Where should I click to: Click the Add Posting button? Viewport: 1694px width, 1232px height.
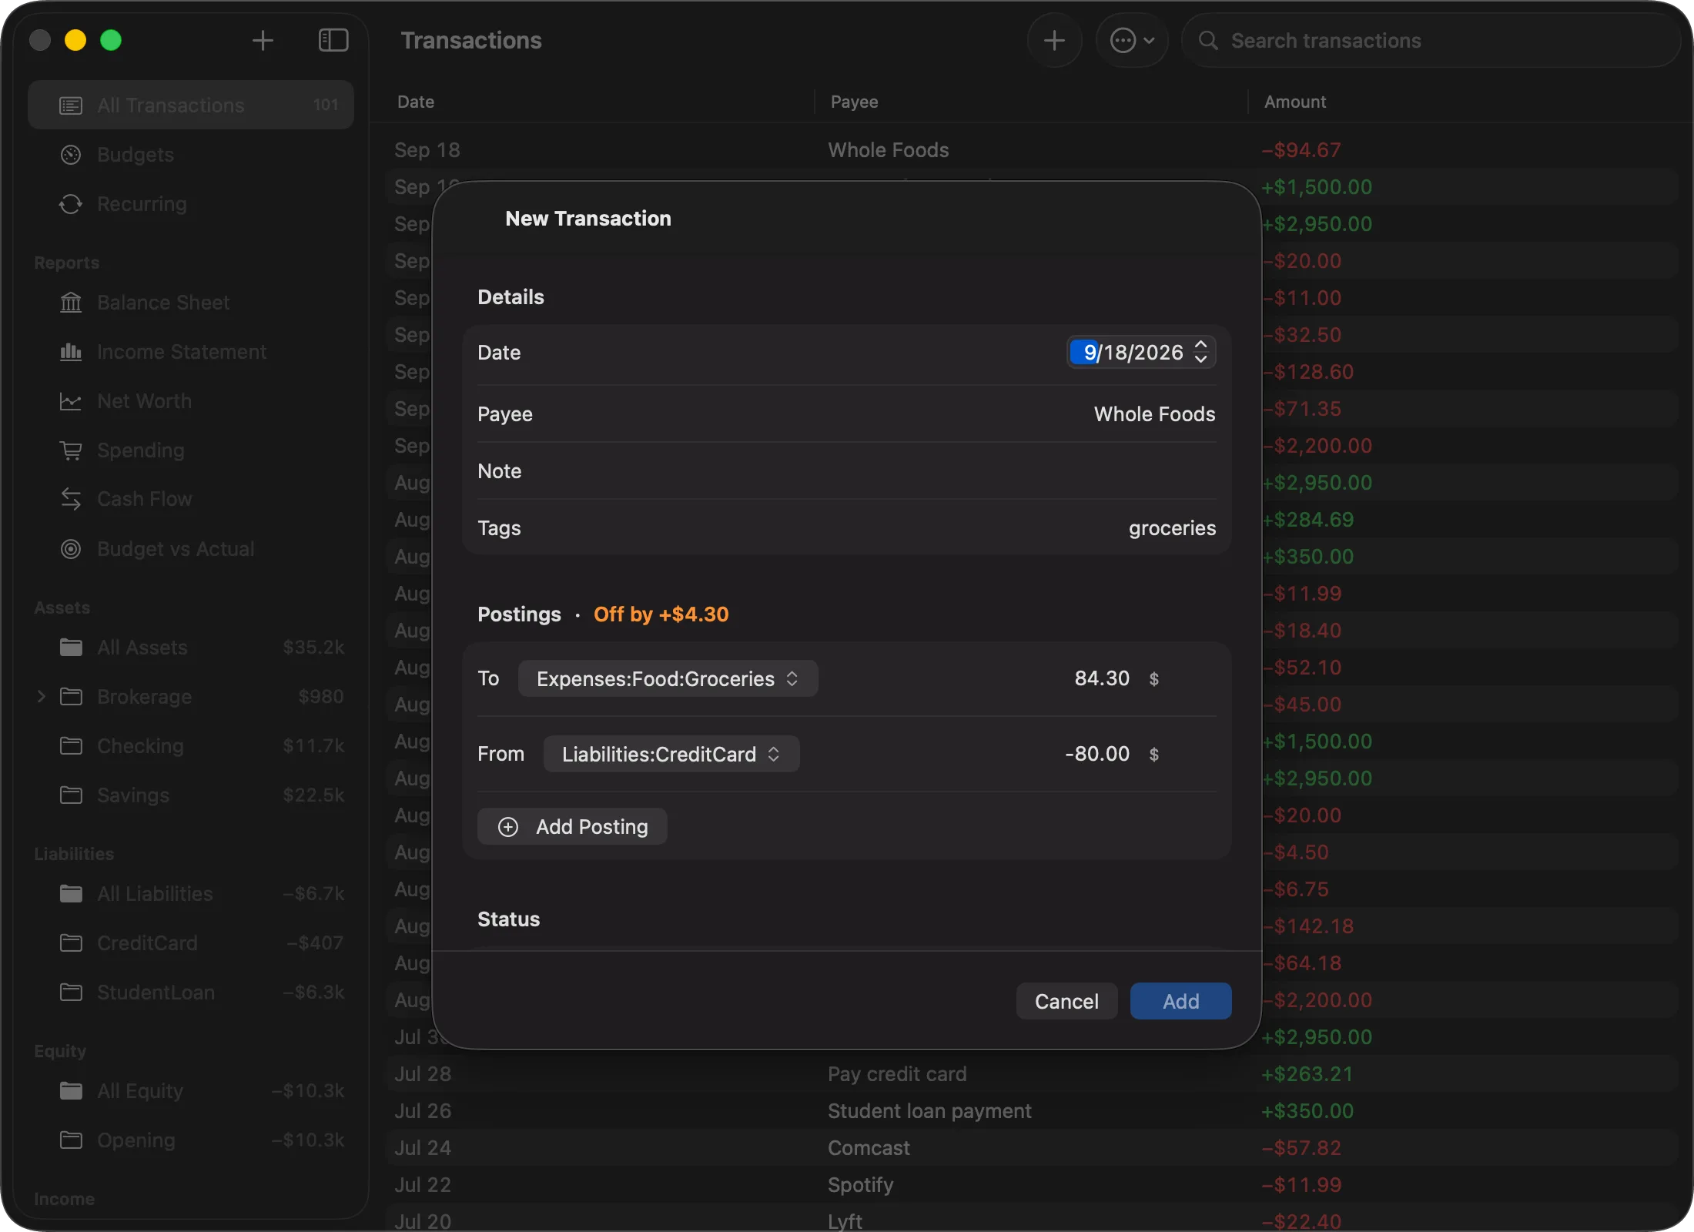pos(572,826)
